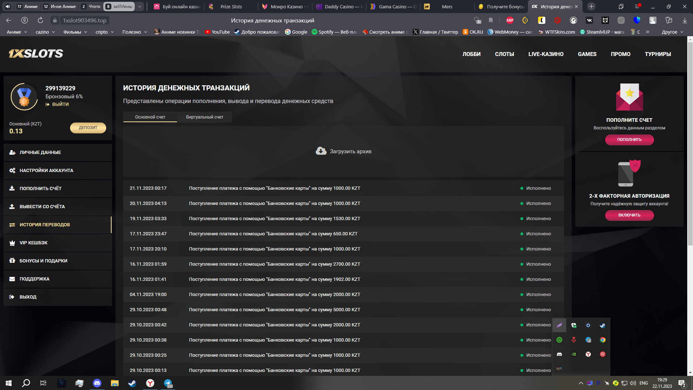Open НАСТРОЙКИ АККАУНТА in the sidebar
Image resolution: width=693 pixels, height=390 pixels.
coord(58,171)
